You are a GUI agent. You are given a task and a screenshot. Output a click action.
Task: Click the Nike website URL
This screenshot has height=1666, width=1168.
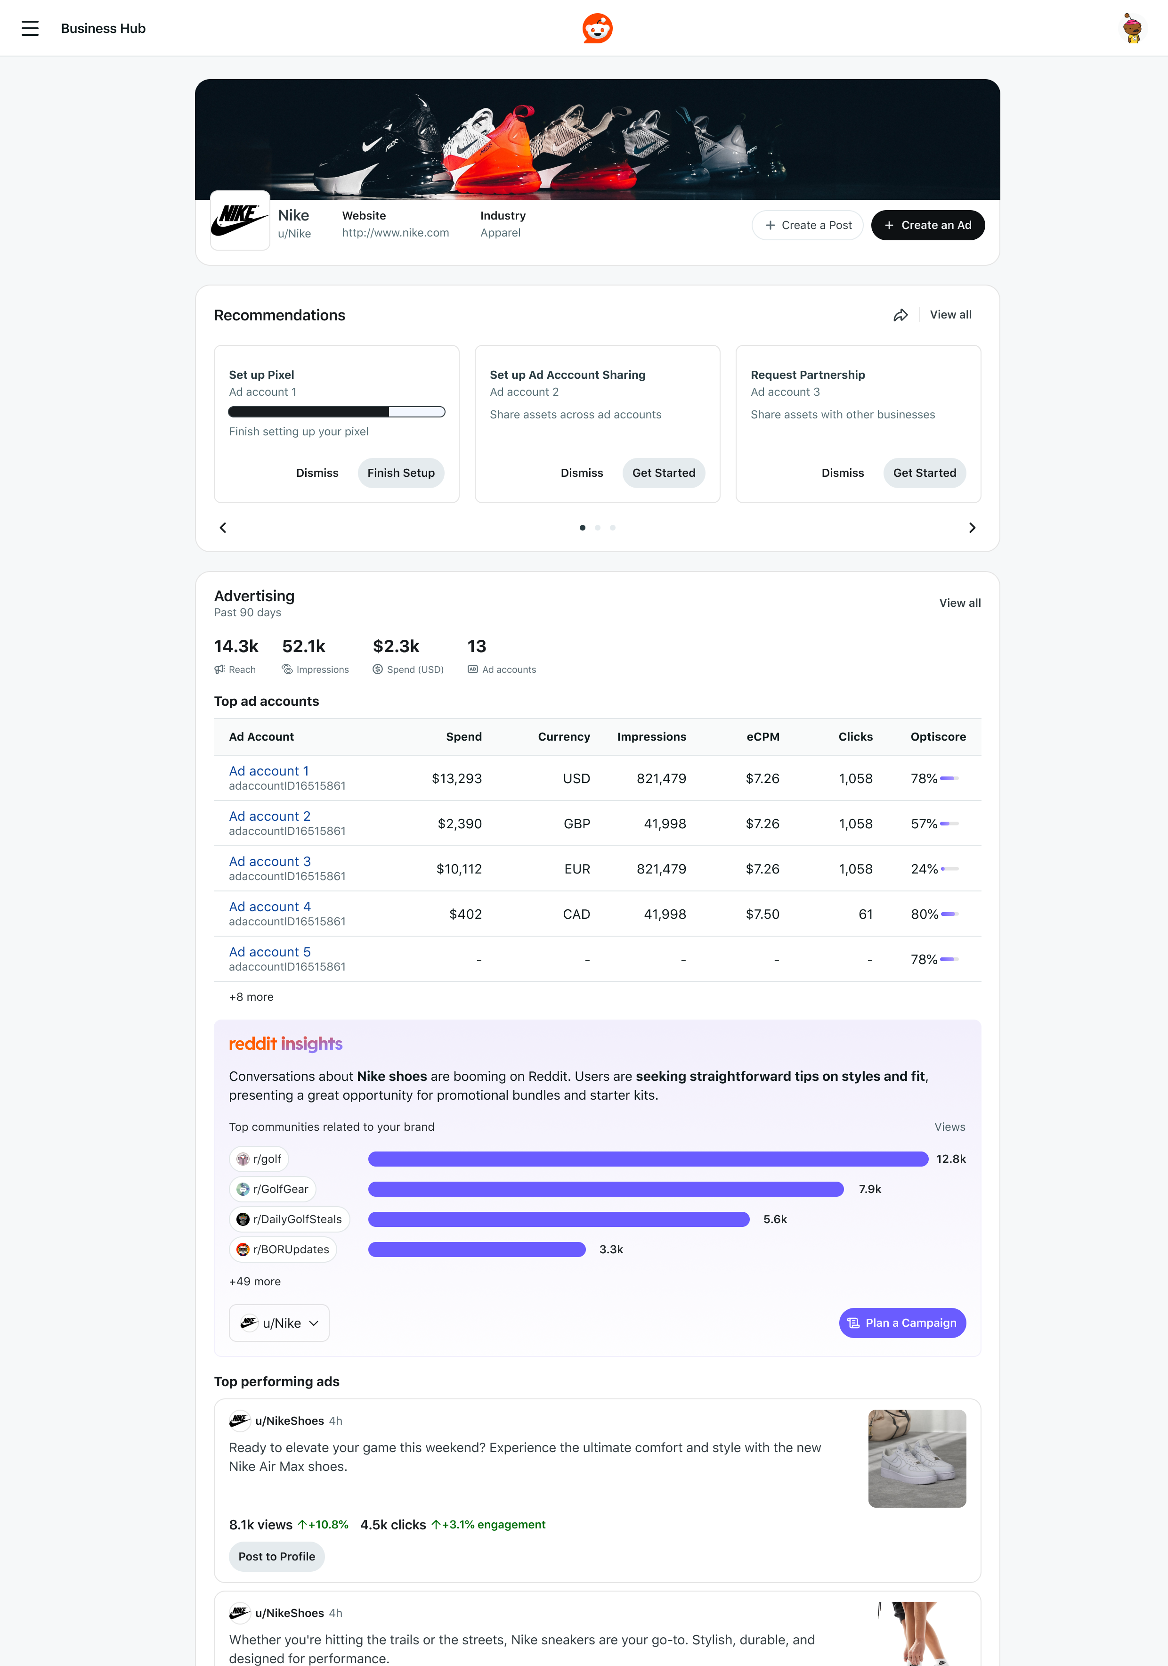[396, 233]
